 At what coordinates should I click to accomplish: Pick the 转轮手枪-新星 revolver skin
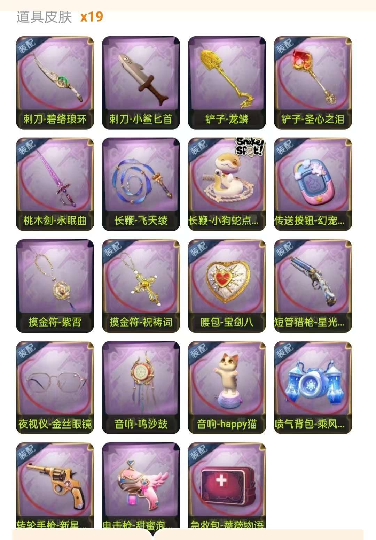tap(55, 486)
